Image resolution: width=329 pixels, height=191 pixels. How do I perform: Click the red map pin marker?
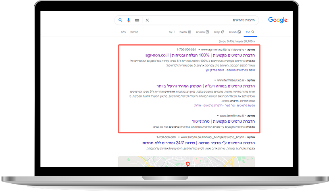188,164
